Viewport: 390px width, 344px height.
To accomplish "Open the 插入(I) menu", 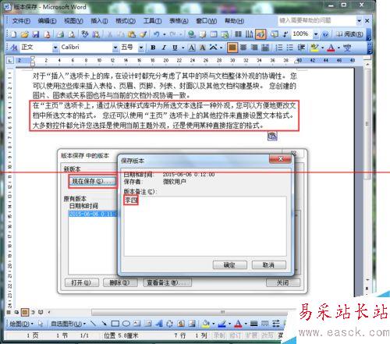I will tap(99, 21).
